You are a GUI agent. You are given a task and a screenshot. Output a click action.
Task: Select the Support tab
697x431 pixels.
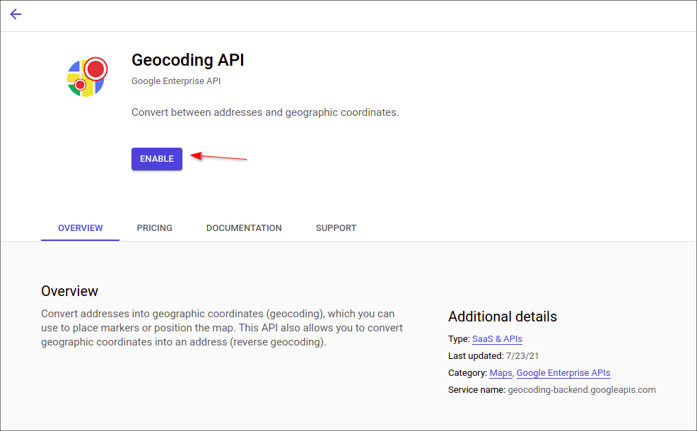point(336,228)
